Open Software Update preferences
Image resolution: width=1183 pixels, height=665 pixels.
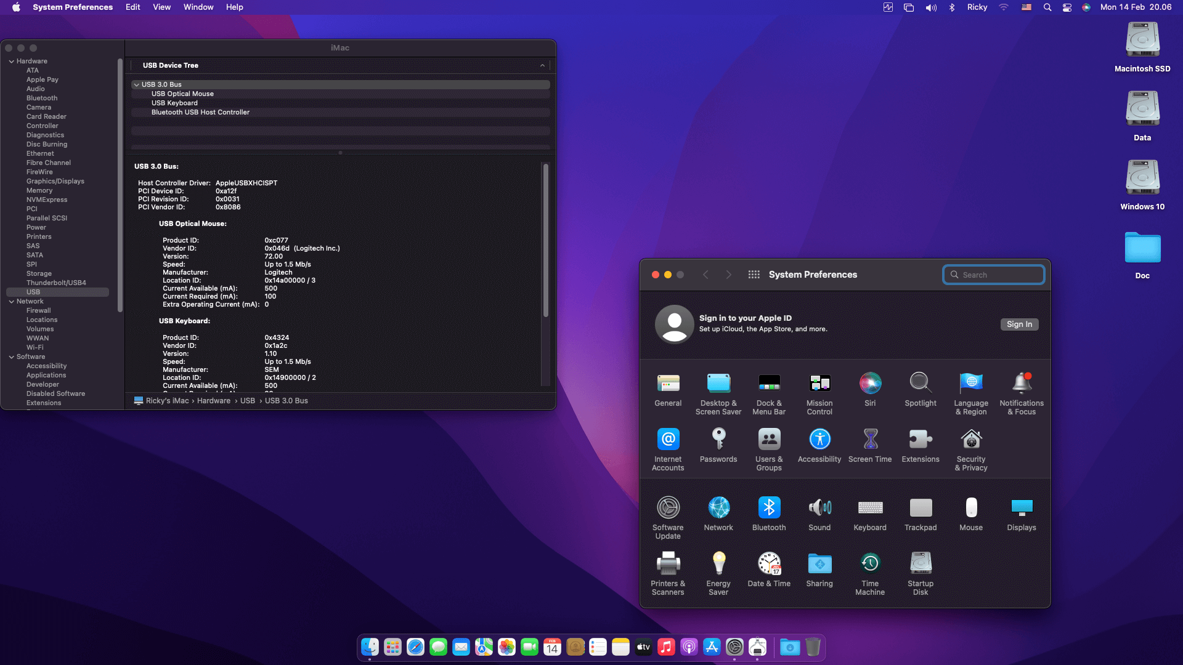point(668,518)
